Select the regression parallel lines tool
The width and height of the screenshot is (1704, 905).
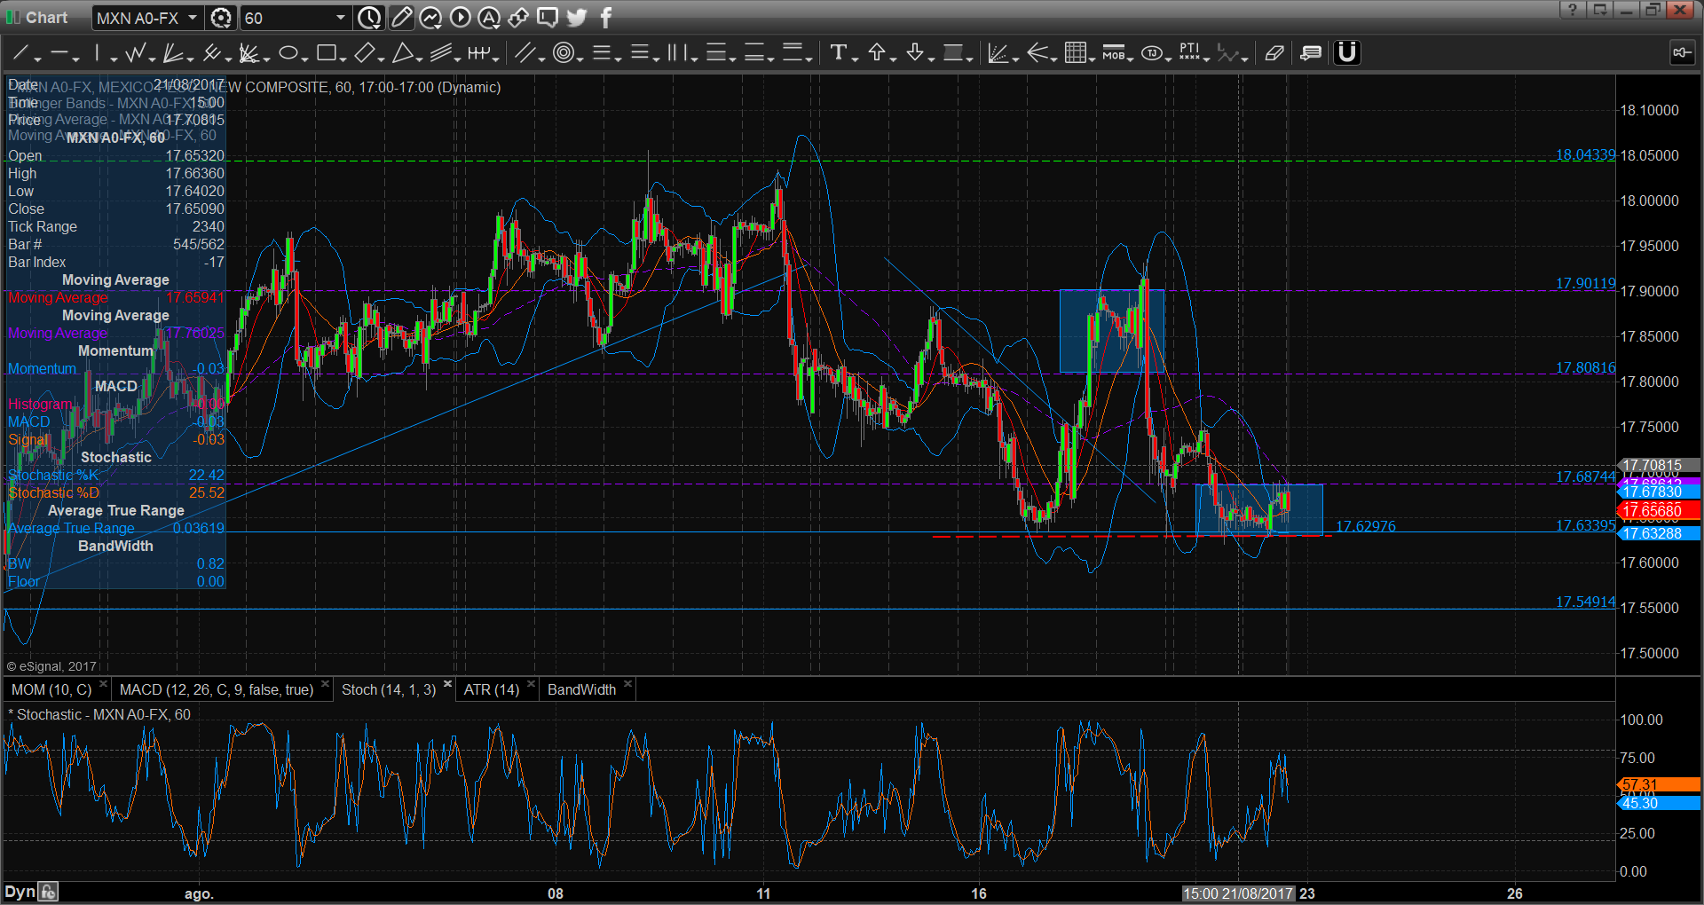tap(526, 53)
